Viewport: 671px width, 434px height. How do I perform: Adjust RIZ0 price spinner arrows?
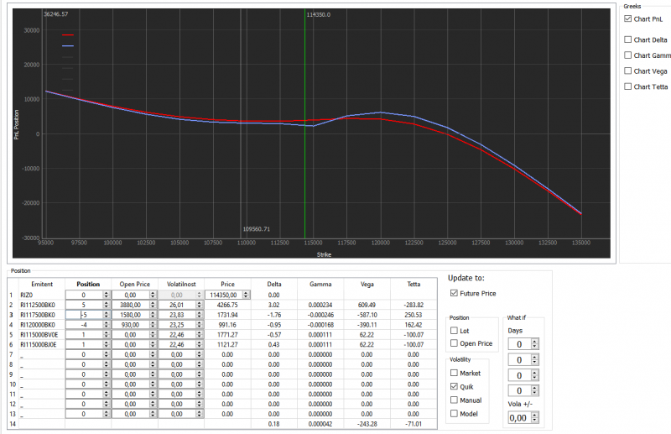246,295
